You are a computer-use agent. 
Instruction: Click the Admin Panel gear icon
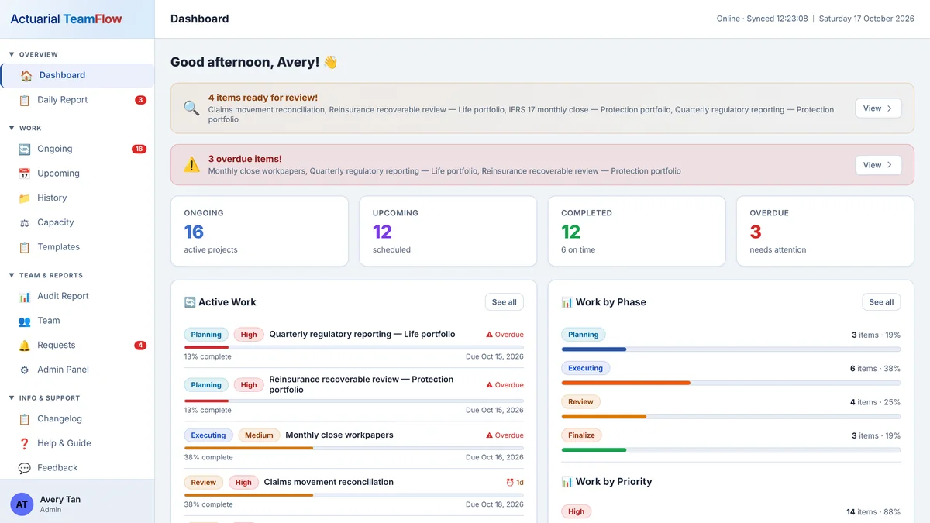pos(25,370)
